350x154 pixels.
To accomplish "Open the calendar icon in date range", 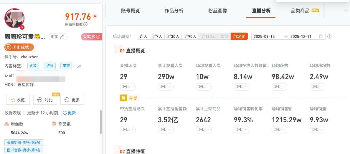I will click(321, 36).
